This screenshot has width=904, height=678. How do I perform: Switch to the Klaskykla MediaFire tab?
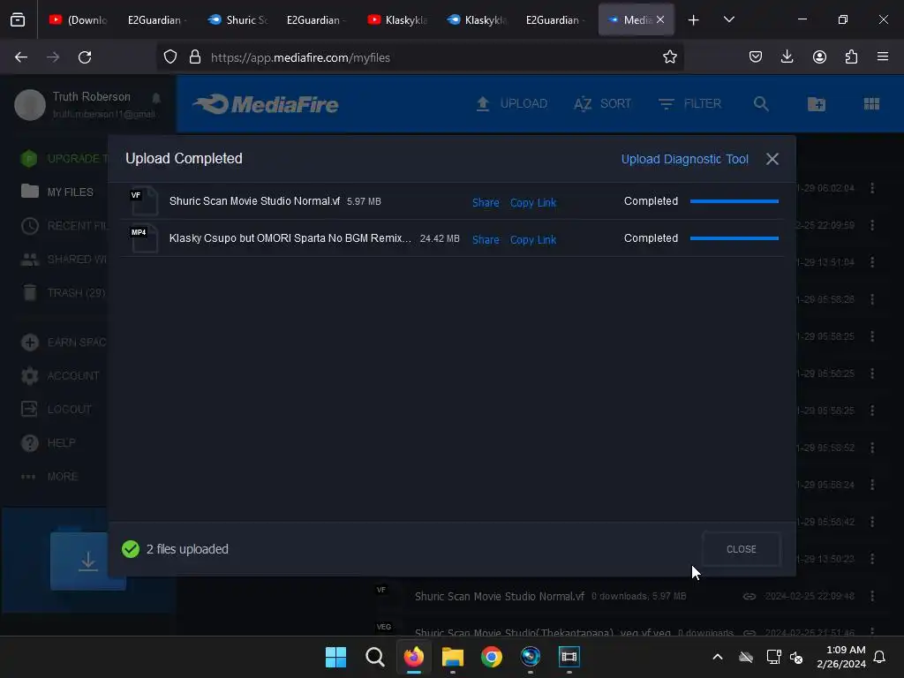pos(477,20)
